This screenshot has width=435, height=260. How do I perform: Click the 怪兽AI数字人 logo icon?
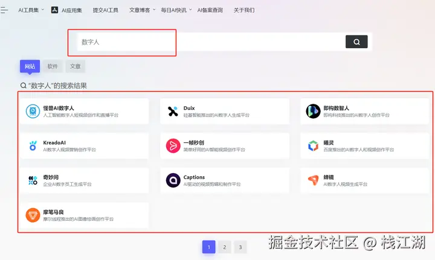(x=33, y=111)
